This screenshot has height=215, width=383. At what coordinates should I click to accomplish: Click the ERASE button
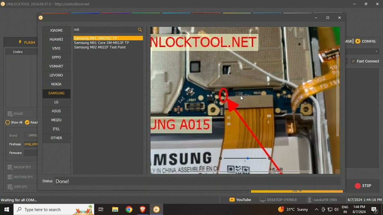(x=20, y=114)
